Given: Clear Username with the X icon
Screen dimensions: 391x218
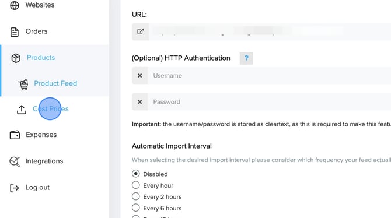Looking at the screenshot, I should tap(140, 76).
